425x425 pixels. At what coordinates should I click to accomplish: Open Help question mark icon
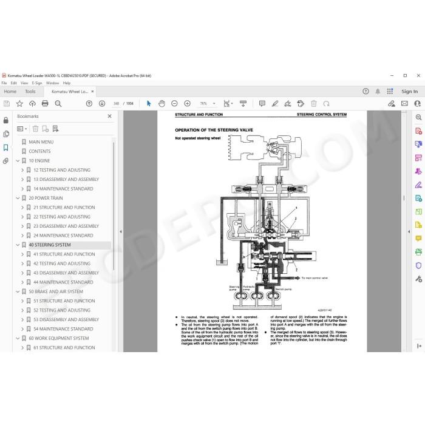(x=365, y=91)
